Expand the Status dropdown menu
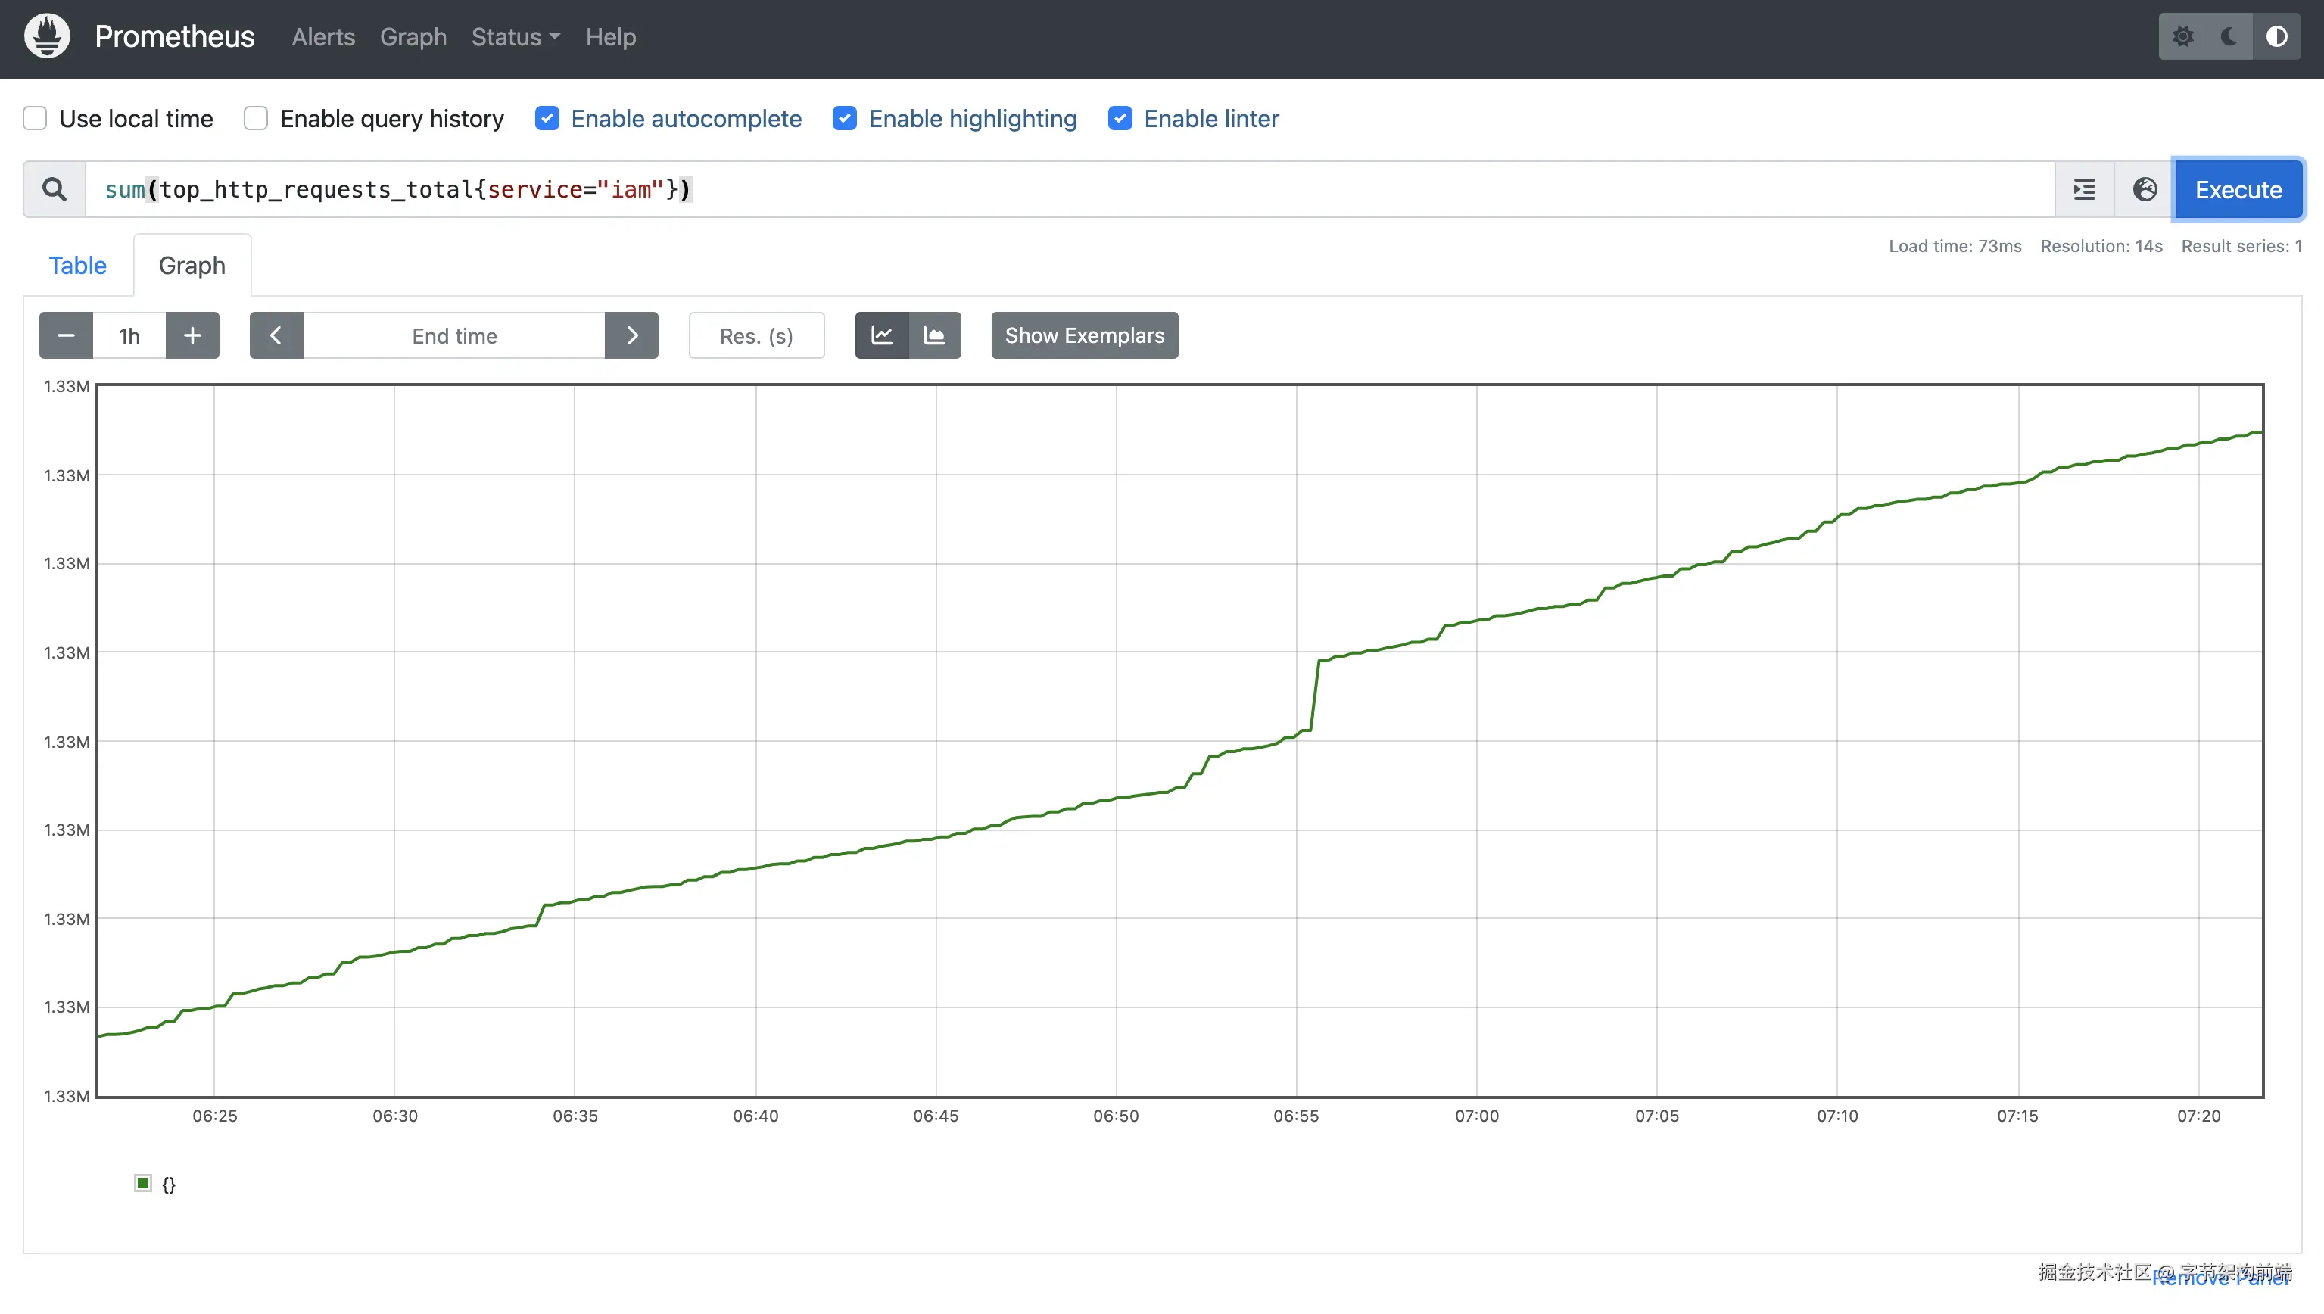This screenshot has height=1314, width=2324. point(516,37)
